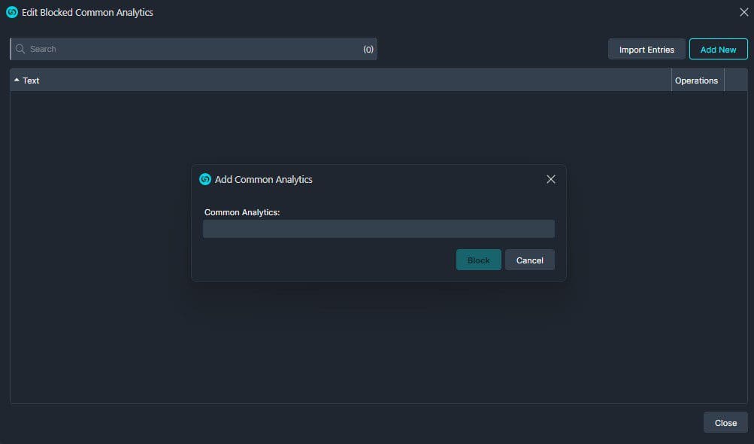This screenshot has height=444, width=754.
Task: Click the 'Common Analytics:' label
Action: (x=242, y=212)
